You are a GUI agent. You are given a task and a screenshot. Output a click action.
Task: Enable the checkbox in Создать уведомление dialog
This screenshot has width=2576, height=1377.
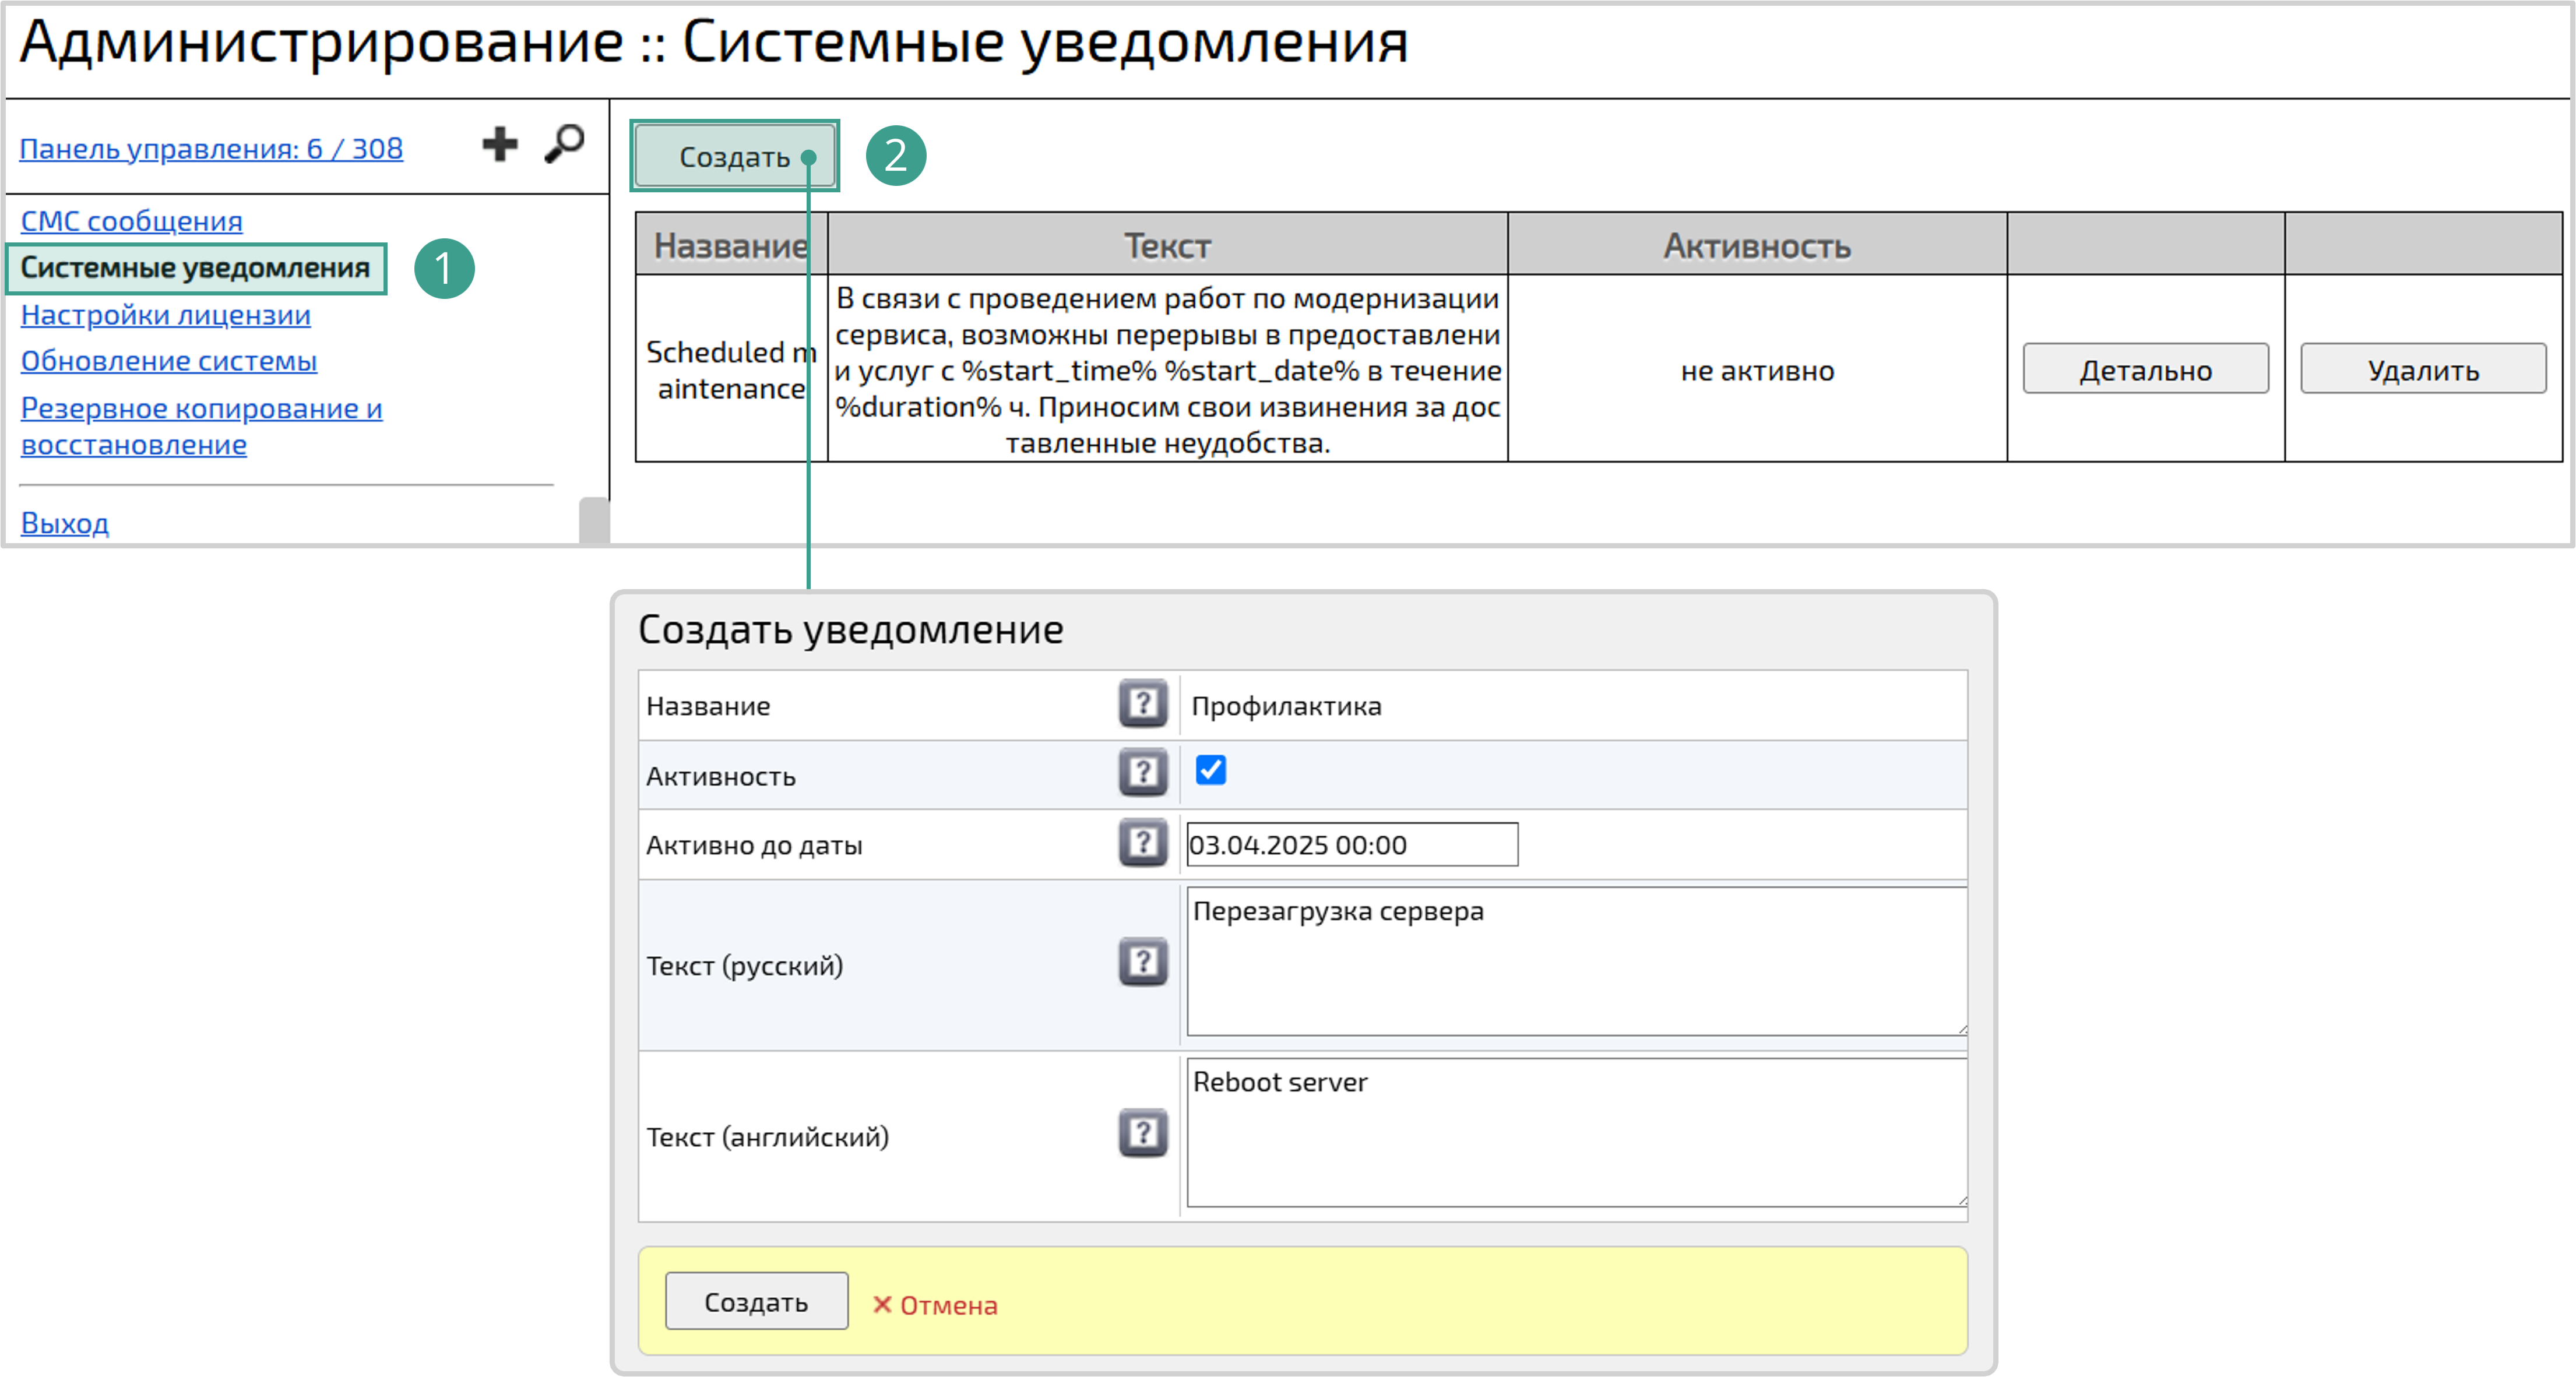click(1211, 771)
